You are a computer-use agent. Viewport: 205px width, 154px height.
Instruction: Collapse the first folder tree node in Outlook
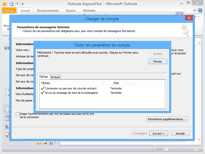pos(6,48)
